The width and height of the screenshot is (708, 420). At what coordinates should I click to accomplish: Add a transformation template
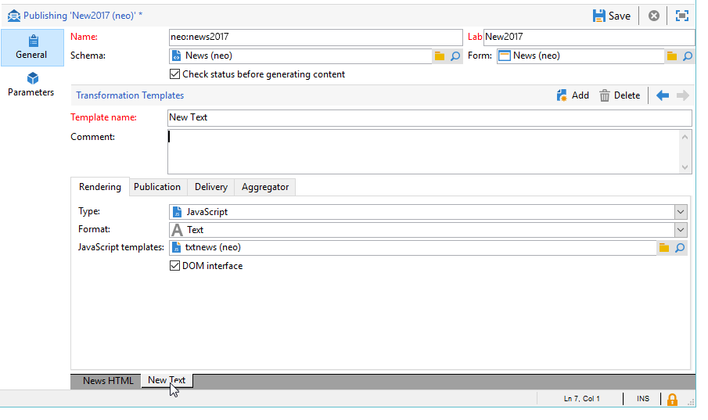(x=573, y=95)
